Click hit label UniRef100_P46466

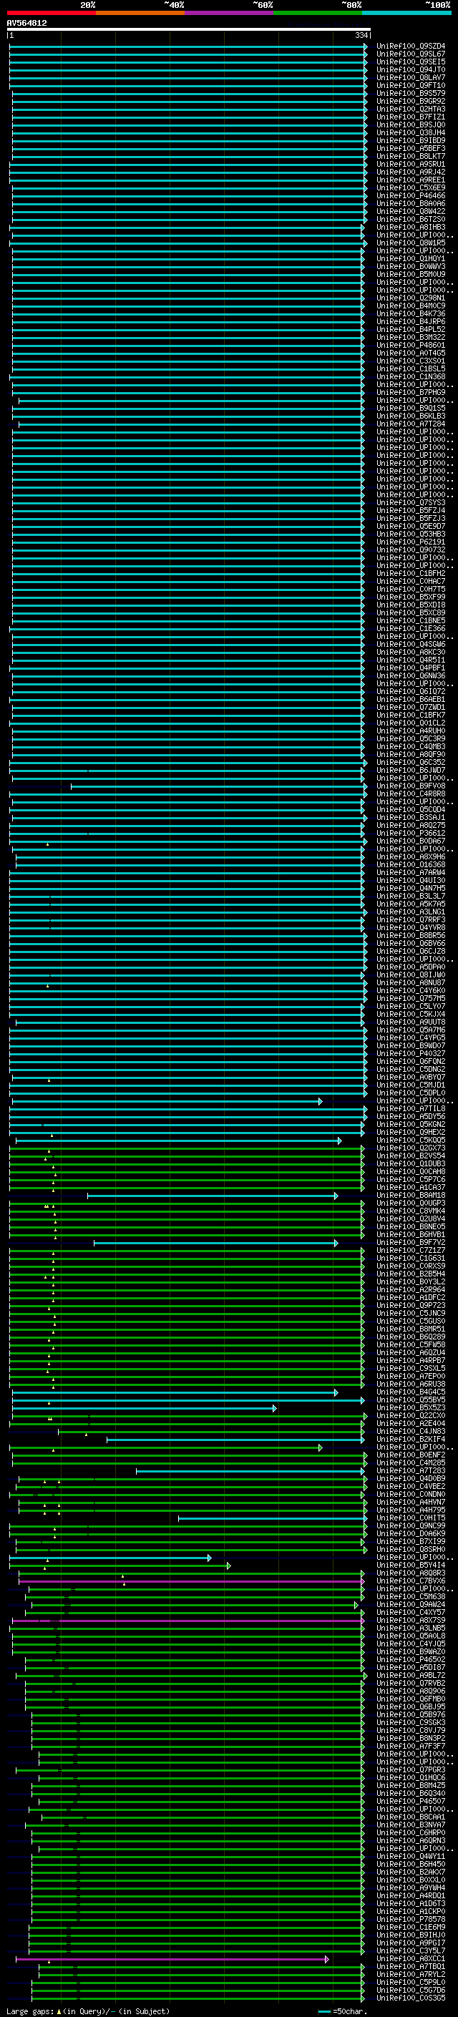click(x=410, y=196)
